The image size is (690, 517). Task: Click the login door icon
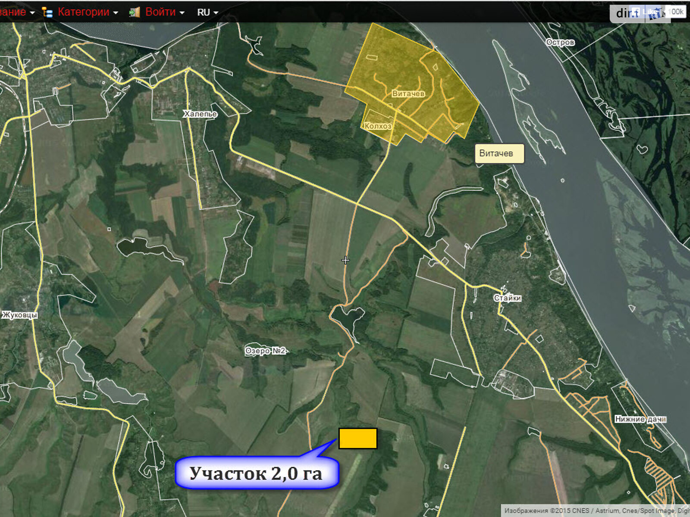(135, 12)
